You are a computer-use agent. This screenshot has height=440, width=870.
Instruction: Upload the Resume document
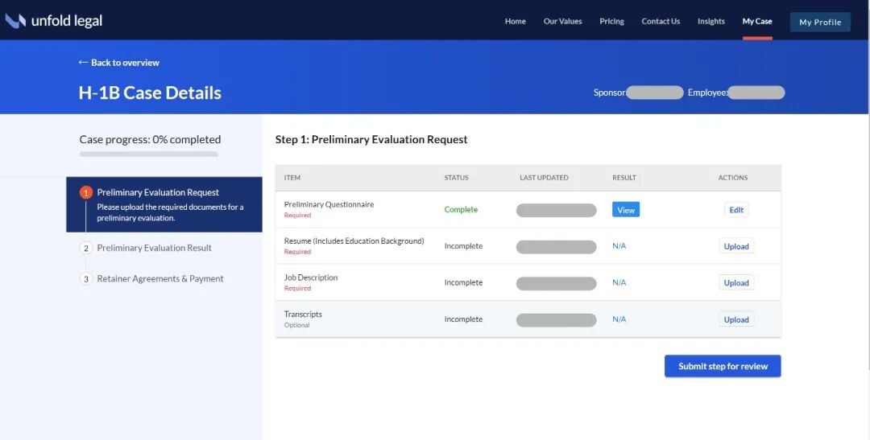tap(736, 246)
